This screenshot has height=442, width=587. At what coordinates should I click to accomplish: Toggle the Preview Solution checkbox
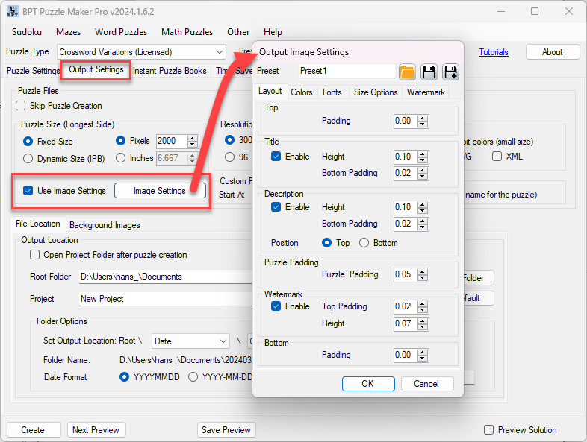pyautogui.click(x=488, y=430)
